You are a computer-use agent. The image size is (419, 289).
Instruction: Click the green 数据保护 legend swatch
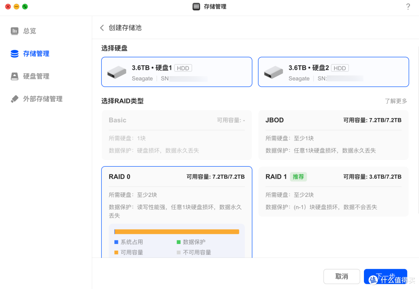coord(178,242)
